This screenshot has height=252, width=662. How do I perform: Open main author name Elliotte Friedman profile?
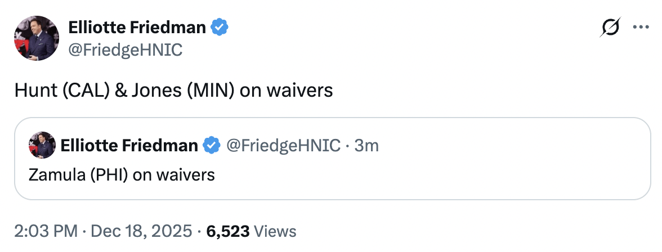[x=137, y=27]
